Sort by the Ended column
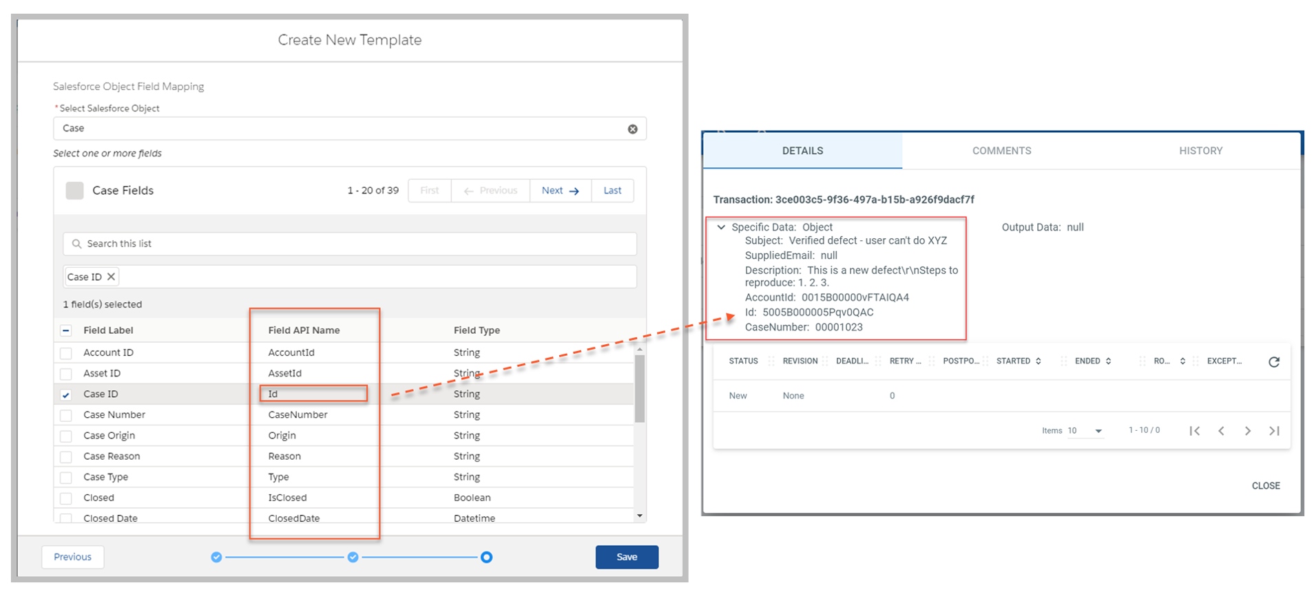Viewport: 1314px width, 594px height. (1108, 361)
